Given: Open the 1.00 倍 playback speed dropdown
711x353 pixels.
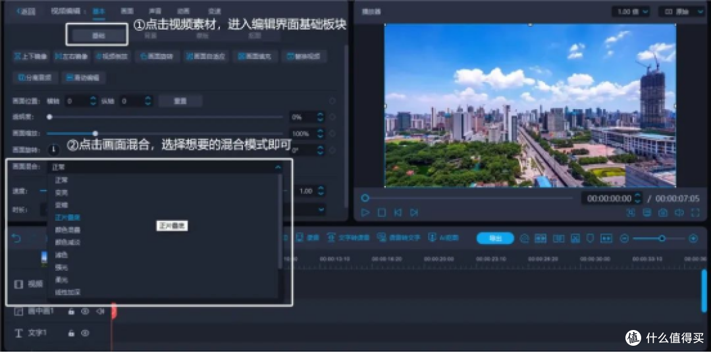Looking at the screenshot, I should (631, 11).
